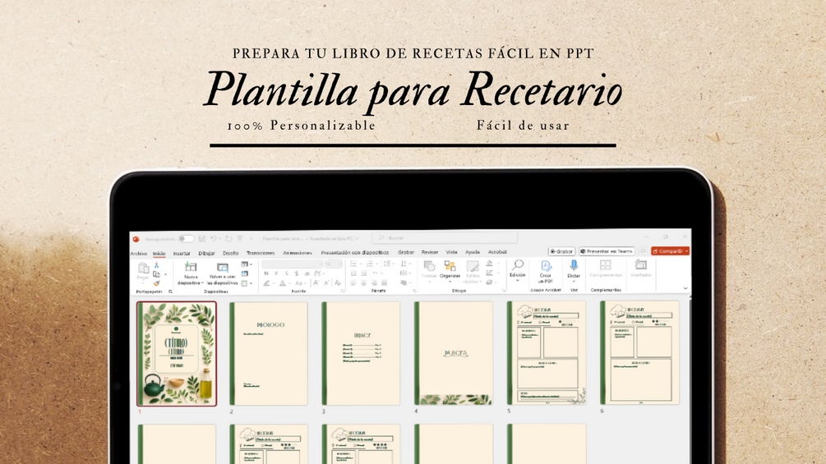
Task: Click Volver a usar las diapositivas
Action: 223,273
